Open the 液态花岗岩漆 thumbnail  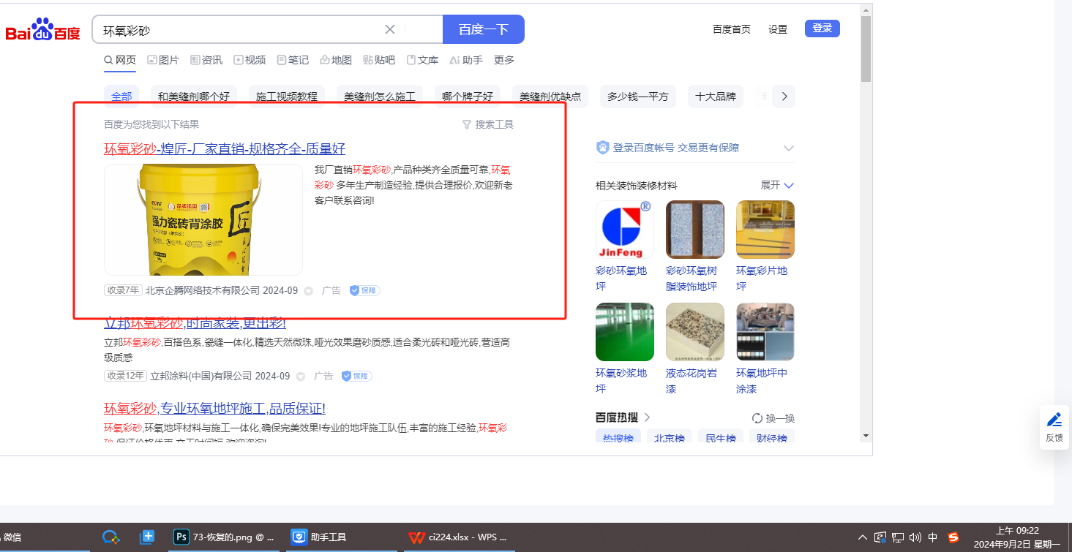[695, 332]
